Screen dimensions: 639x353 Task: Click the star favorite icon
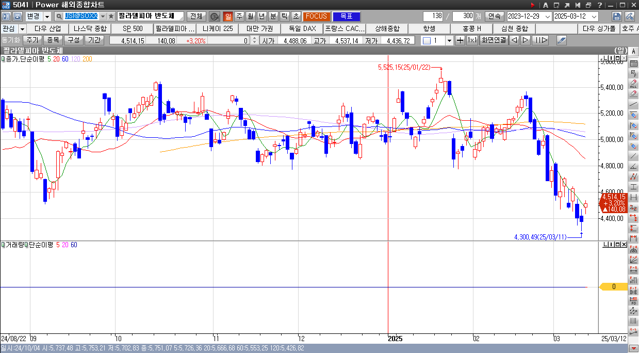111,17
